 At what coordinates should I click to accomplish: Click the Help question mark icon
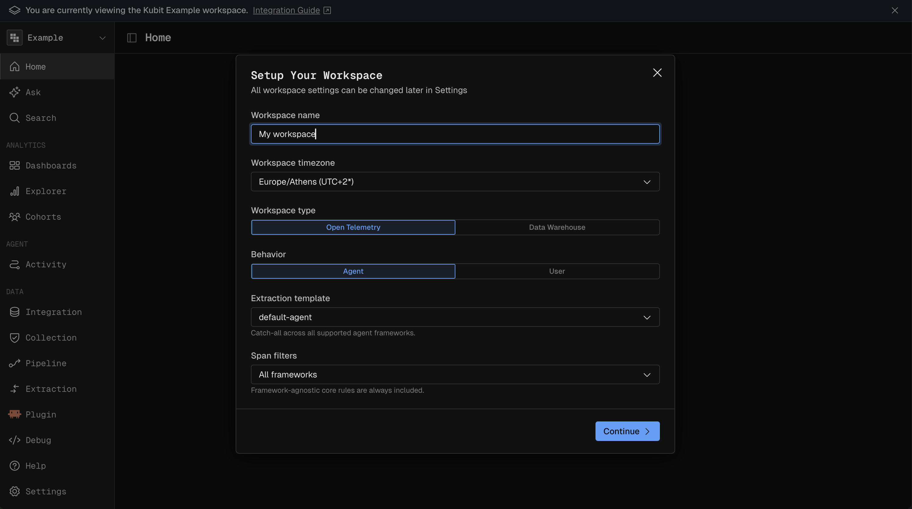[x=15, y=465]
